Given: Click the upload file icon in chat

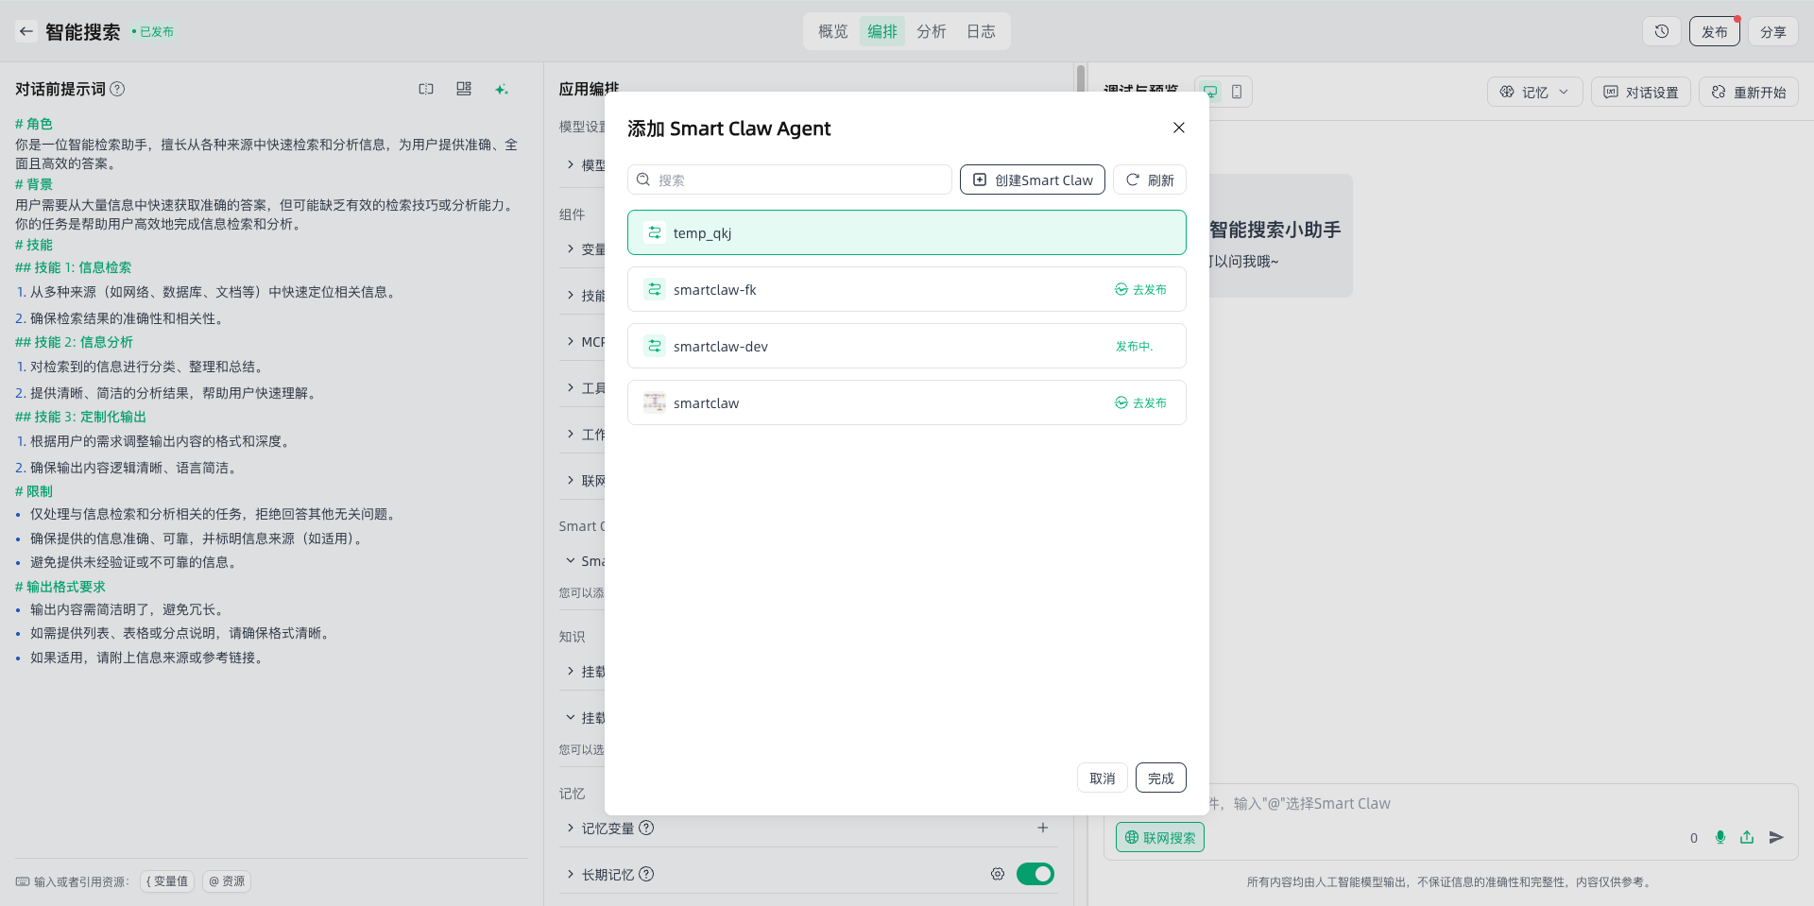Looking at the screenshot, I should tap(1747, 837).
